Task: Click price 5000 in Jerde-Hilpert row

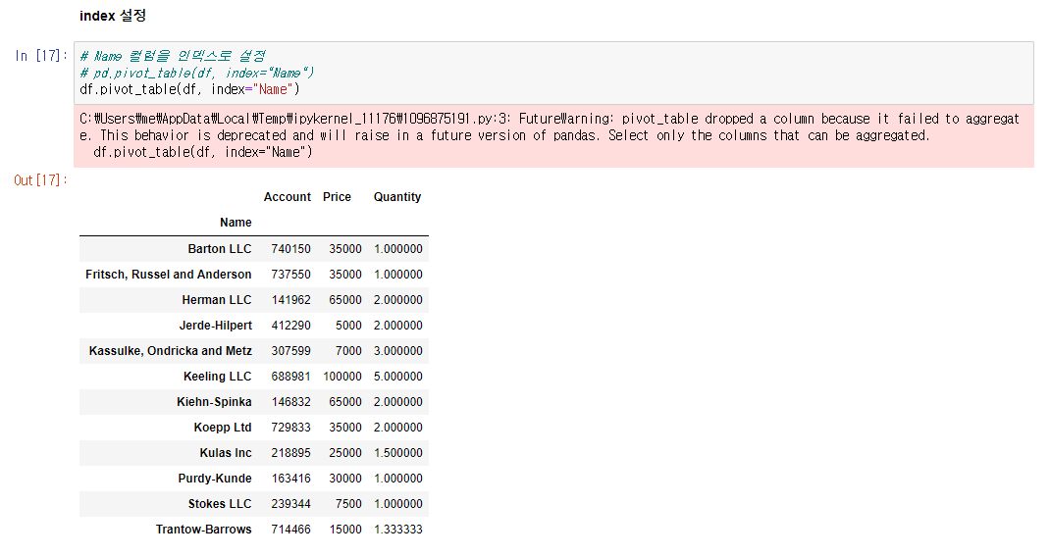Action: point(348,325)
